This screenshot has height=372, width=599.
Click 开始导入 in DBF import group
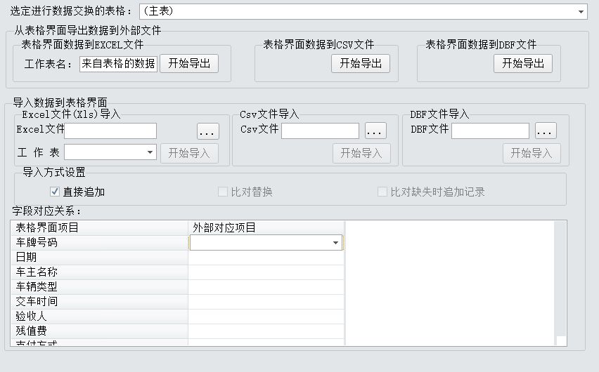click(532, 154)
